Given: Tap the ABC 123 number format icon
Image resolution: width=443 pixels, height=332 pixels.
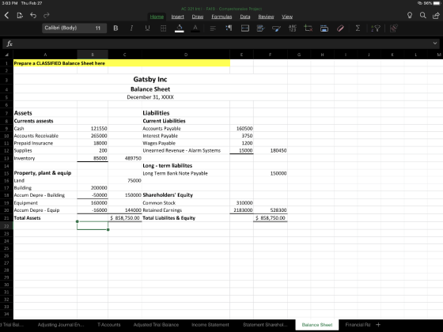Looking at the screenshot, I should click(x=293, y=28).
